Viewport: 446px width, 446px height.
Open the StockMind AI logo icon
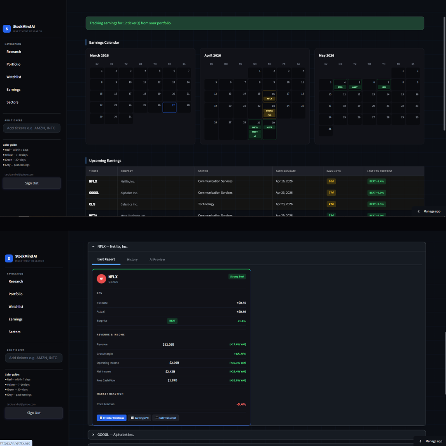7,28
